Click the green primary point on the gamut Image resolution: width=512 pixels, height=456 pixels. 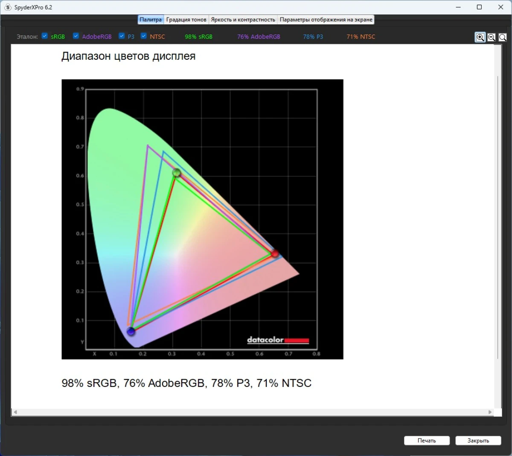tap(177, 173)
